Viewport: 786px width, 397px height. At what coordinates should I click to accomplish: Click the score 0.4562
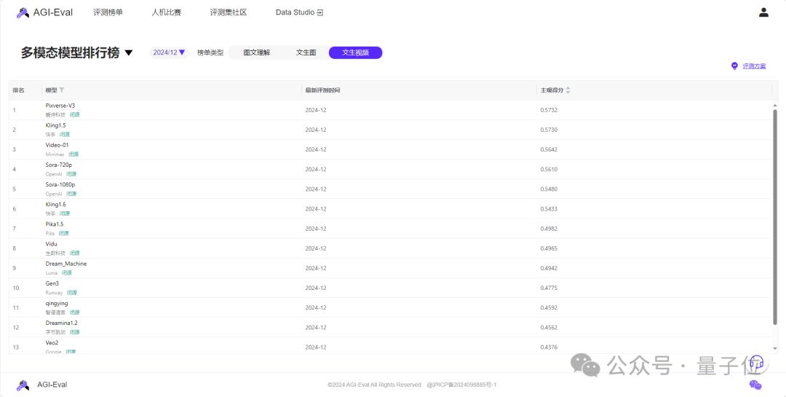point(549,328)
